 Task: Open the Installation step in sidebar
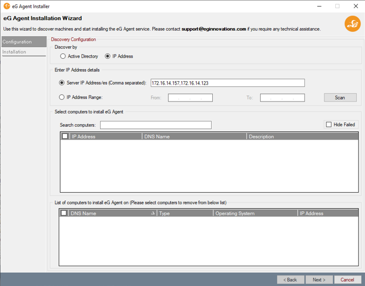(x=24, y=52)
